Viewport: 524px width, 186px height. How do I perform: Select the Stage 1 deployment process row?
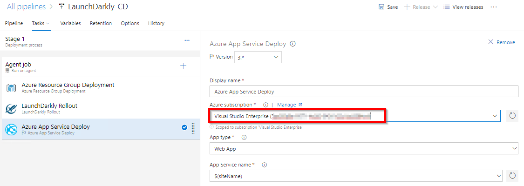coord(100,41)
